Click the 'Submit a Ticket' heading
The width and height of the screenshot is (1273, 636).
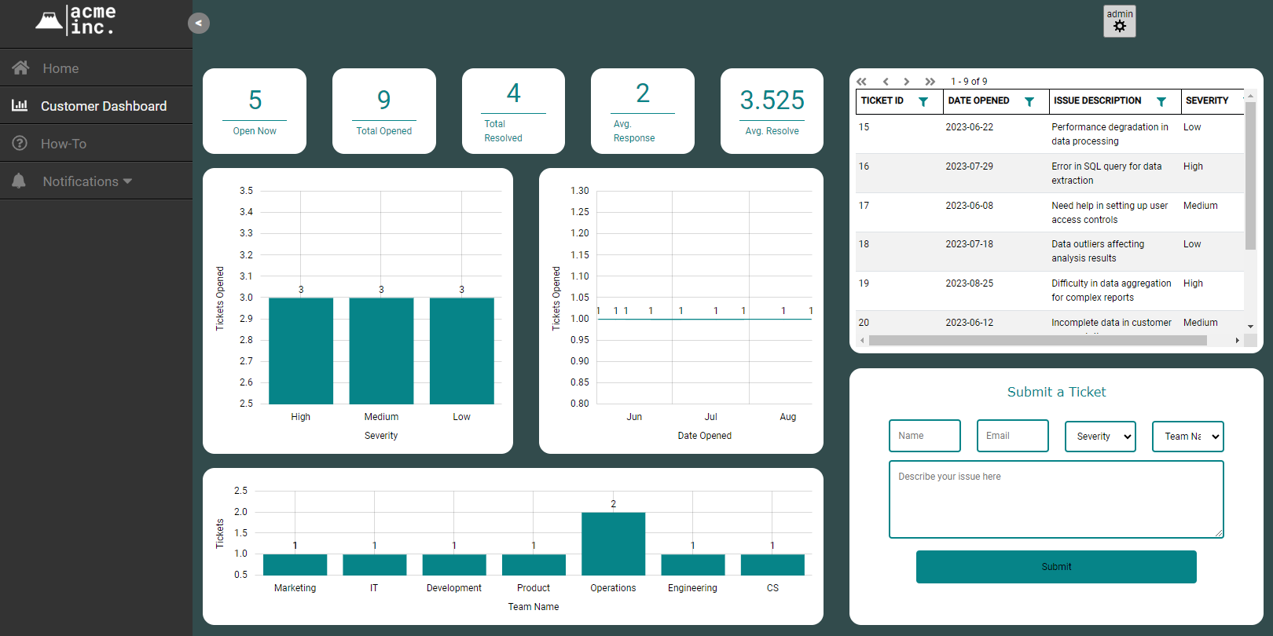(x=1056, y=392)
